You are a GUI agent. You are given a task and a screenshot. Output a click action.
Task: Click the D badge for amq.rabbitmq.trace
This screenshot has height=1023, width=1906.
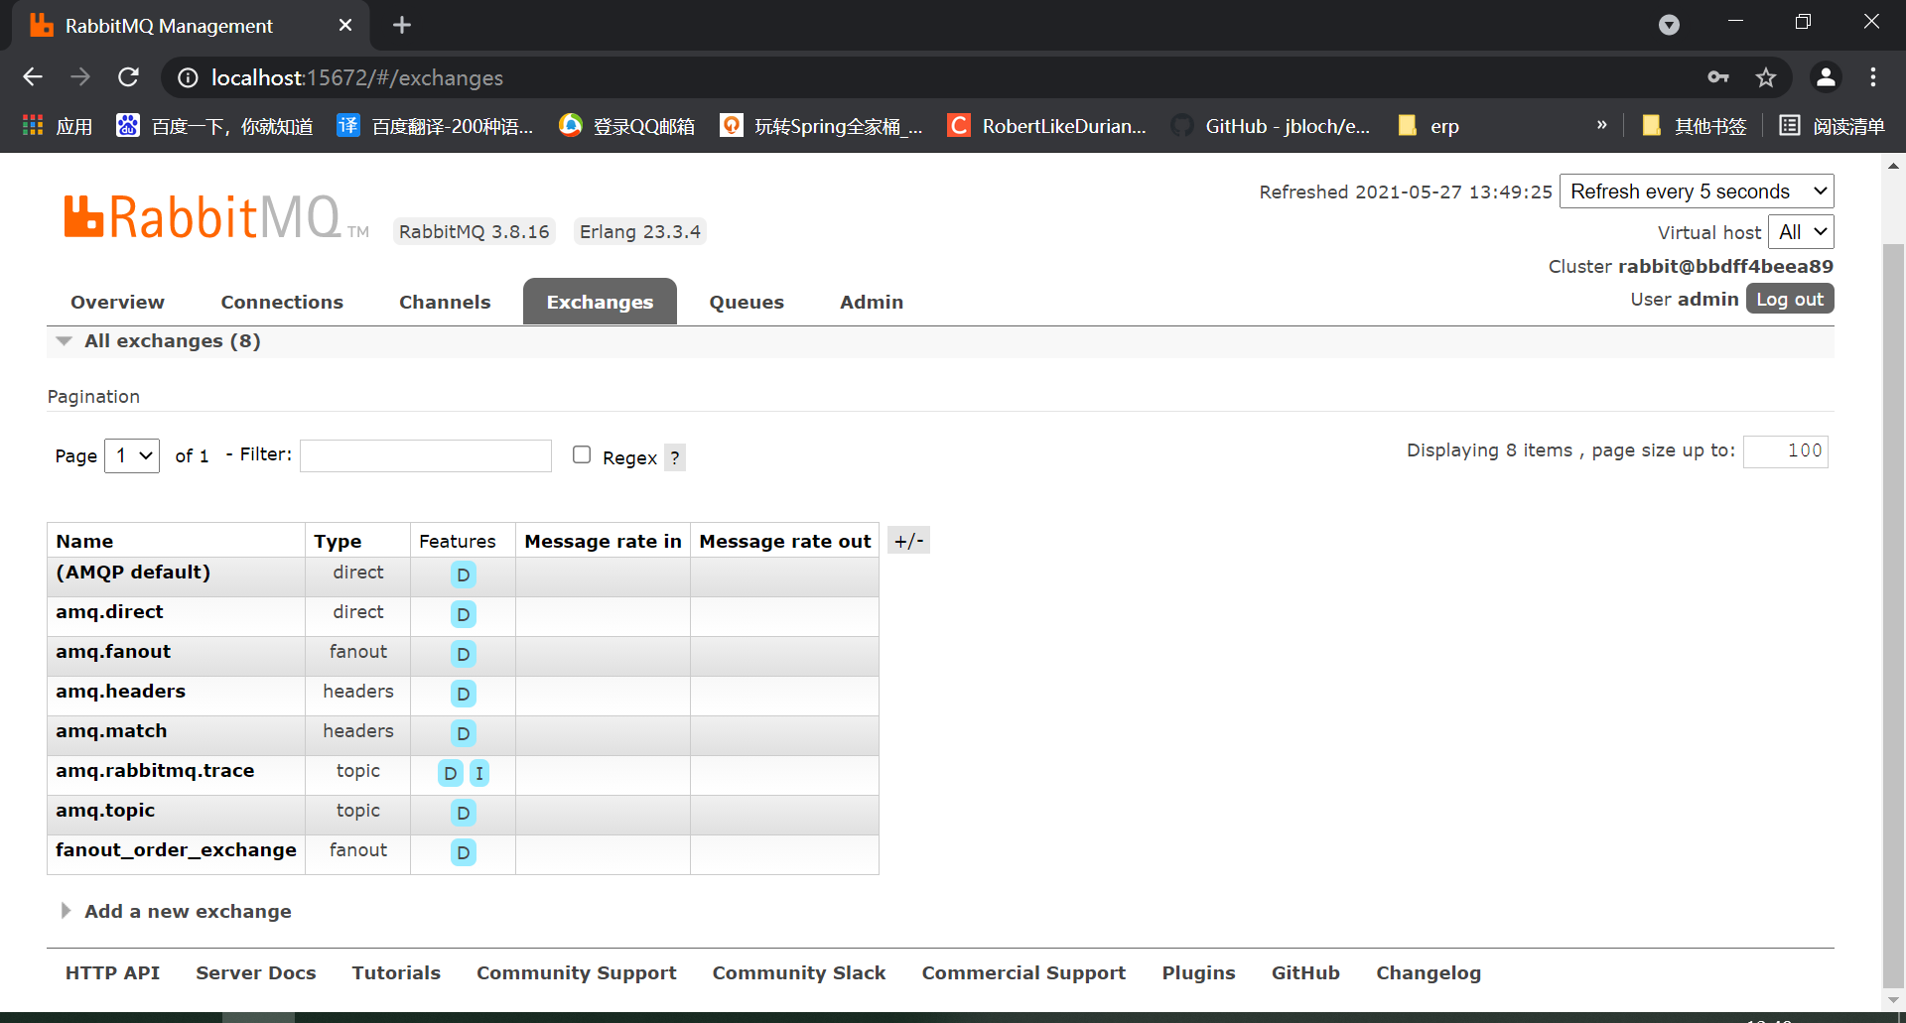point(451,773)
